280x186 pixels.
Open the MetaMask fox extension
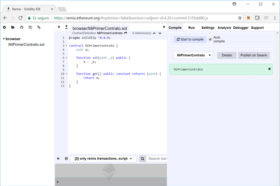point(249,18)
